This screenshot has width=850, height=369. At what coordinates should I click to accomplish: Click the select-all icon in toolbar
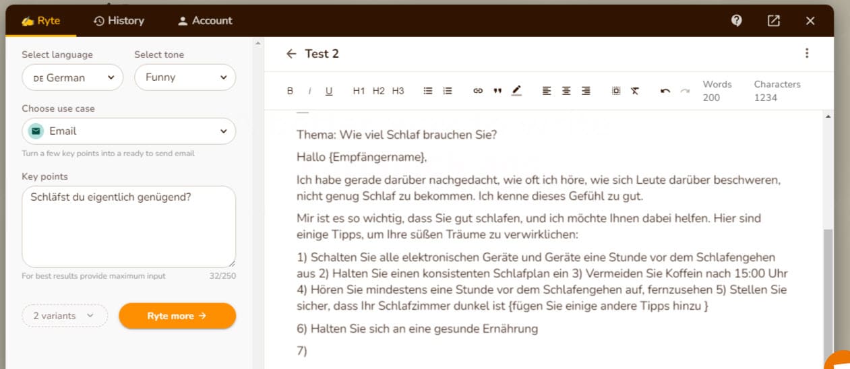point(616,91)
